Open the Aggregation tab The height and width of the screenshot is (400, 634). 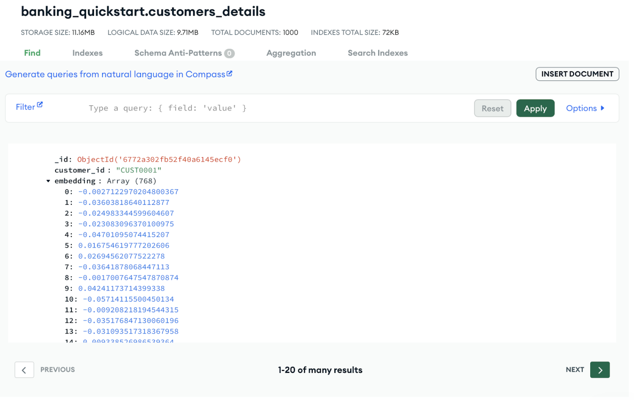point(291,53)
